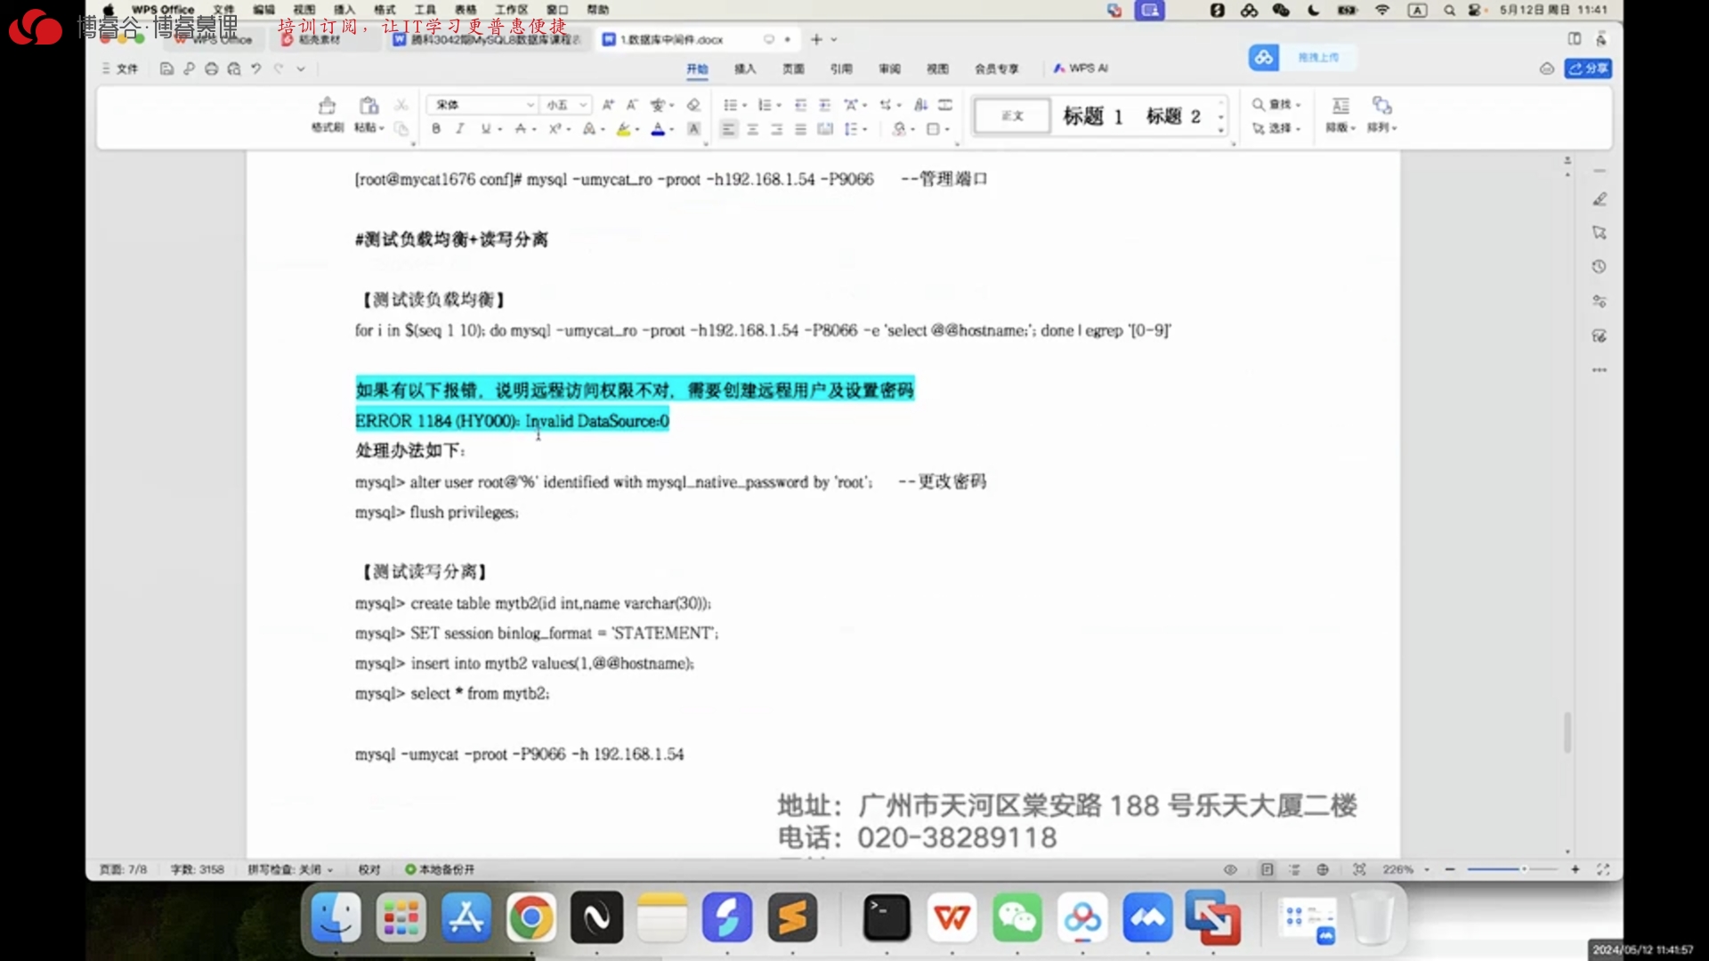This screenshot has width=1709, height=961.
Task: Click the Share (分享) button
Action: pyautogui.click(x=1588, y=69)
